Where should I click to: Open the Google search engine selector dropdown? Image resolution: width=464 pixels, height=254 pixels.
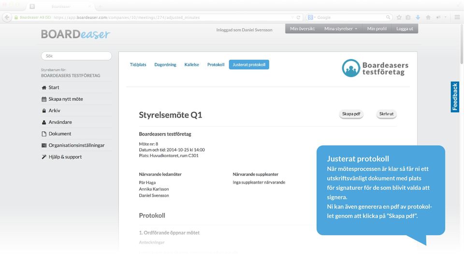click(312, 17)
